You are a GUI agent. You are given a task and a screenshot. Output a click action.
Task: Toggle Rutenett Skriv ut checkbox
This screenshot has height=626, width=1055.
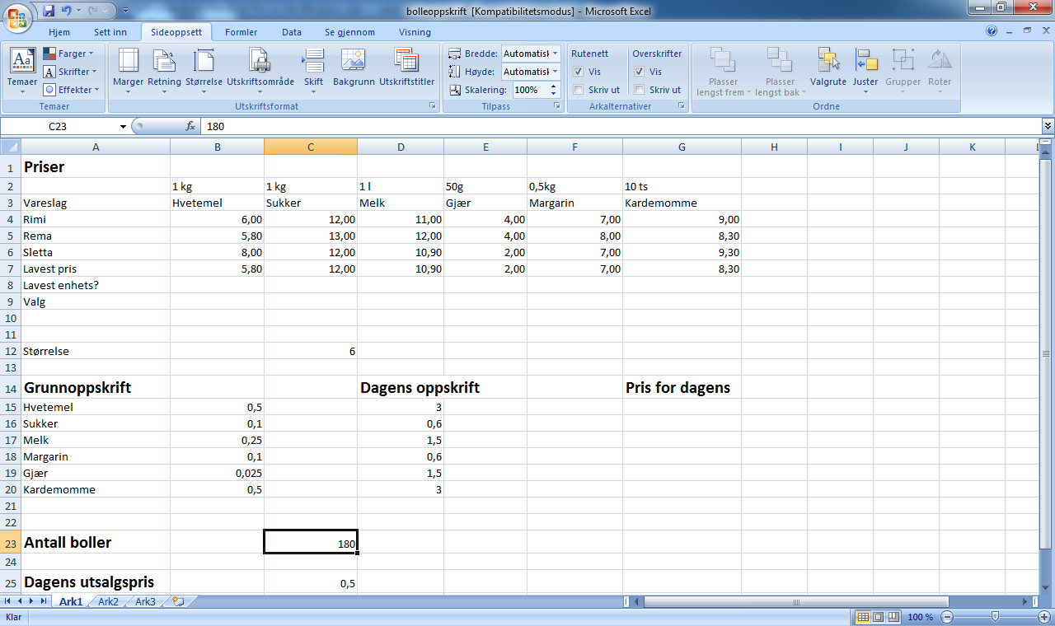pos(579,90)
